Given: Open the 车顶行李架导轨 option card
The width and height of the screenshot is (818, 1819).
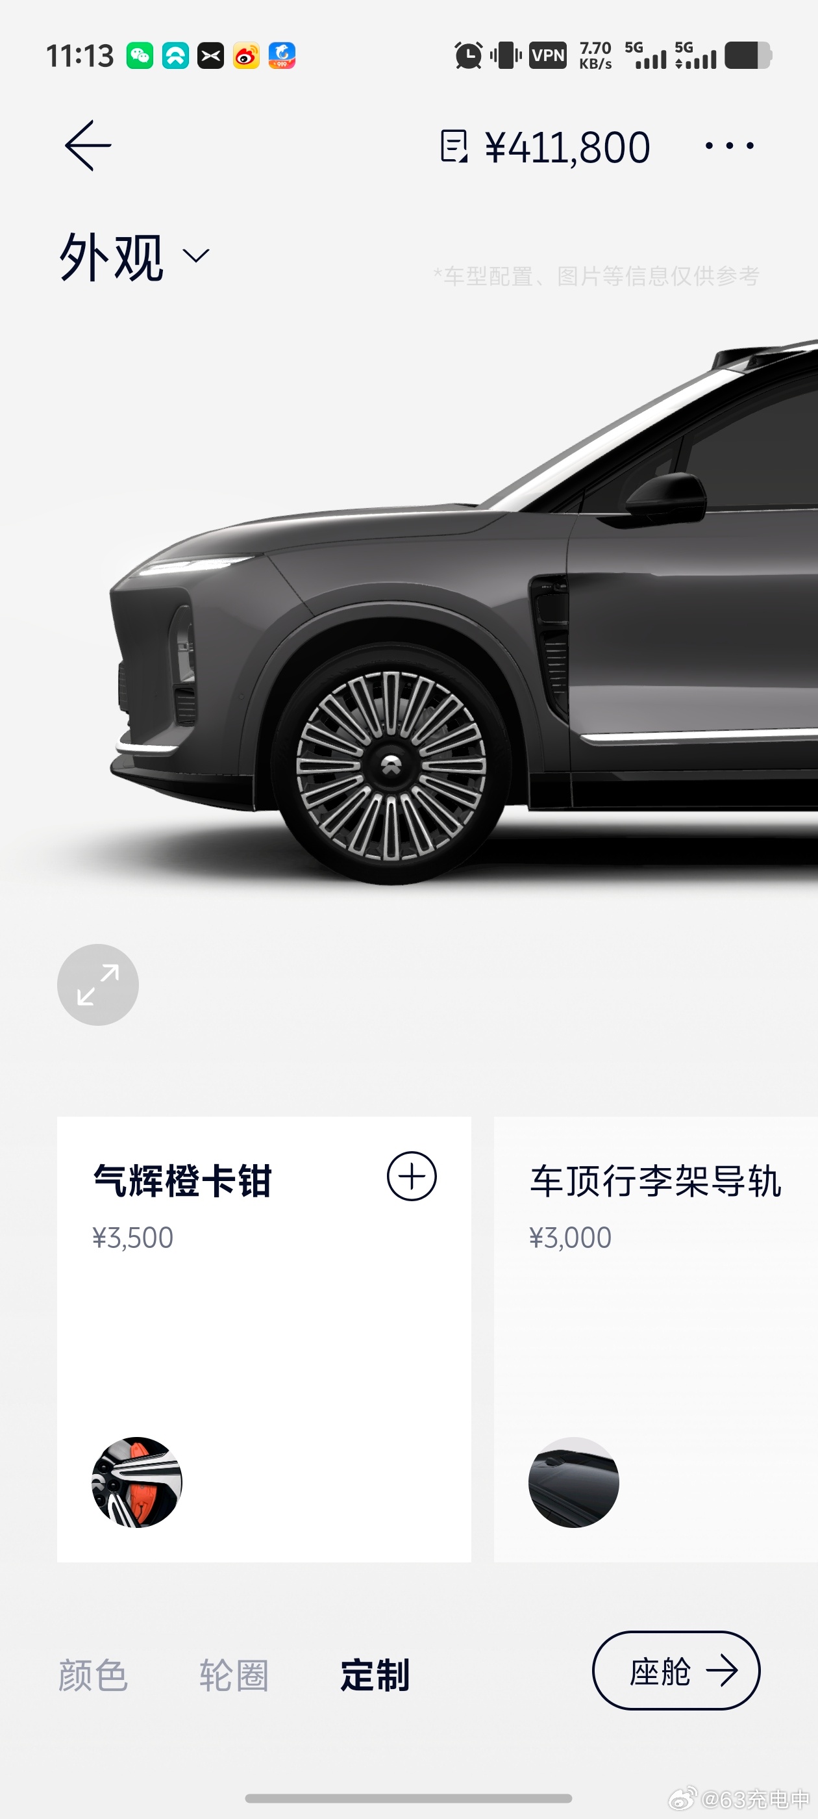Looking at the screenshot, I should pos(656,1339).
